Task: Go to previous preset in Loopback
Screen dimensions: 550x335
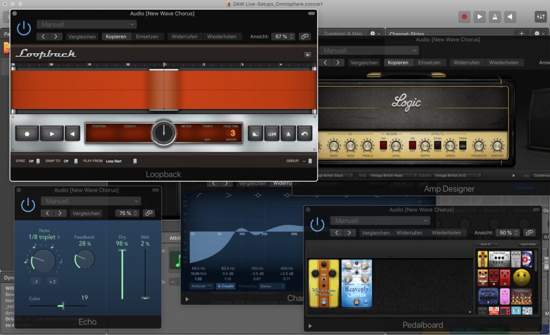Action: pyautogui.click(x=43, y=37)
